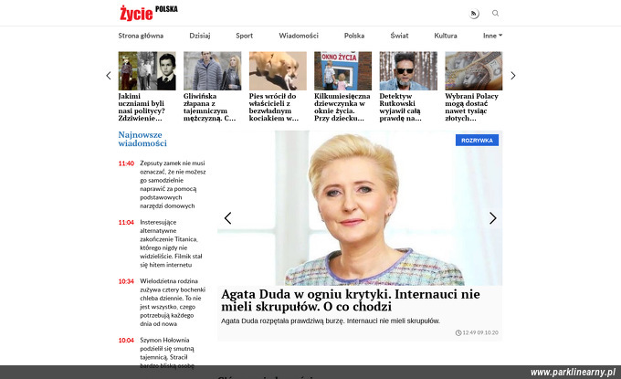Read 'Detektyw Rutkowski wyjawił całą prawdę' headline

(x=400, y=107)
